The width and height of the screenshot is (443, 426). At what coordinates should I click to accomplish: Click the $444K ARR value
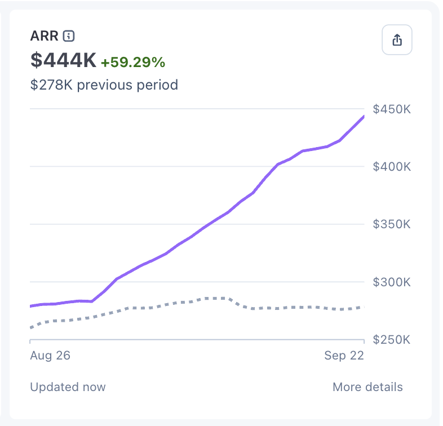click(63, 60)
